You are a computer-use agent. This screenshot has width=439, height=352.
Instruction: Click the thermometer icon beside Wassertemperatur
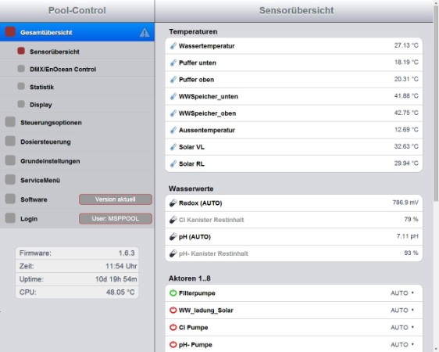[x=173, y=45]
